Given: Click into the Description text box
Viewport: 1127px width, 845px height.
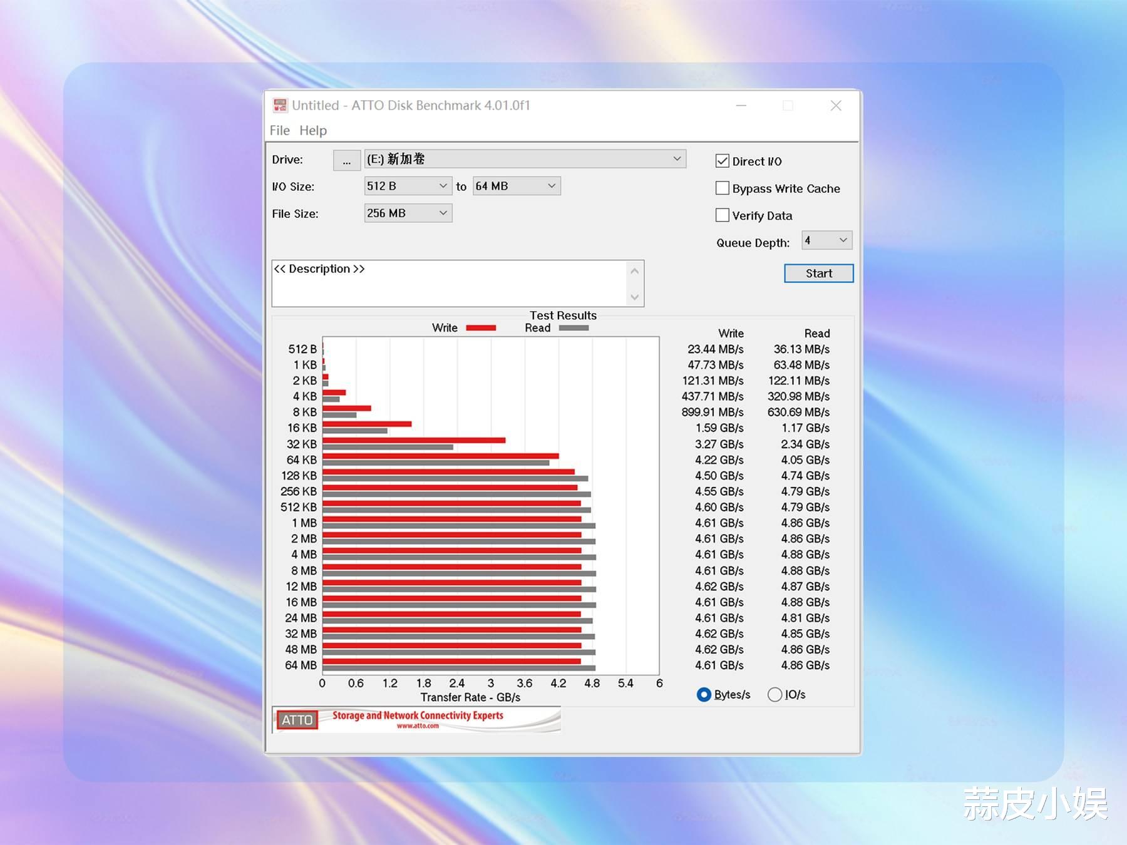Looking at the screenshot, I should click(x=450, y=283).
